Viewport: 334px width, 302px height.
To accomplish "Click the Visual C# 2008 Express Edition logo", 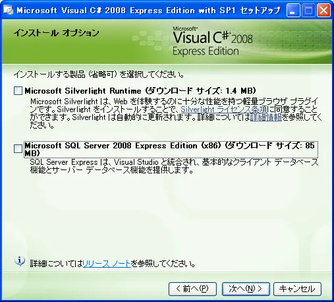I will 213,41.
